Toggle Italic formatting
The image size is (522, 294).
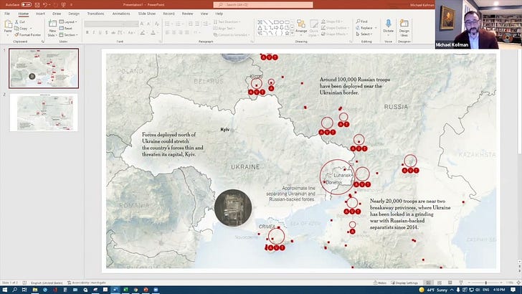pyautogui.click(x=93, y=33)
